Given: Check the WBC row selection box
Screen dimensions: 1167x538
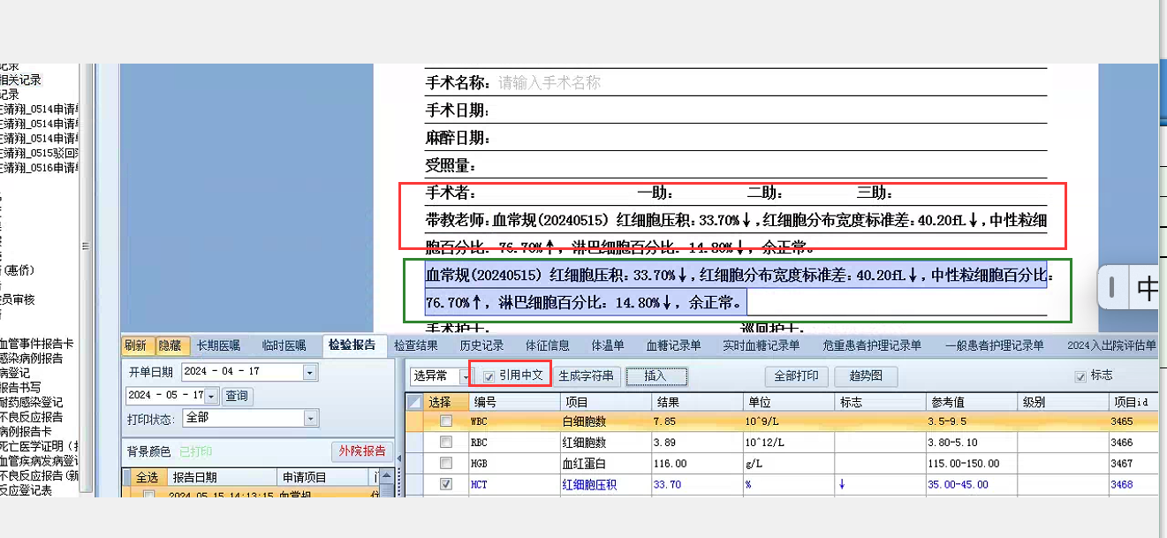Looking at the screenshot, I should pyautogui.click(x=446, y=421).
